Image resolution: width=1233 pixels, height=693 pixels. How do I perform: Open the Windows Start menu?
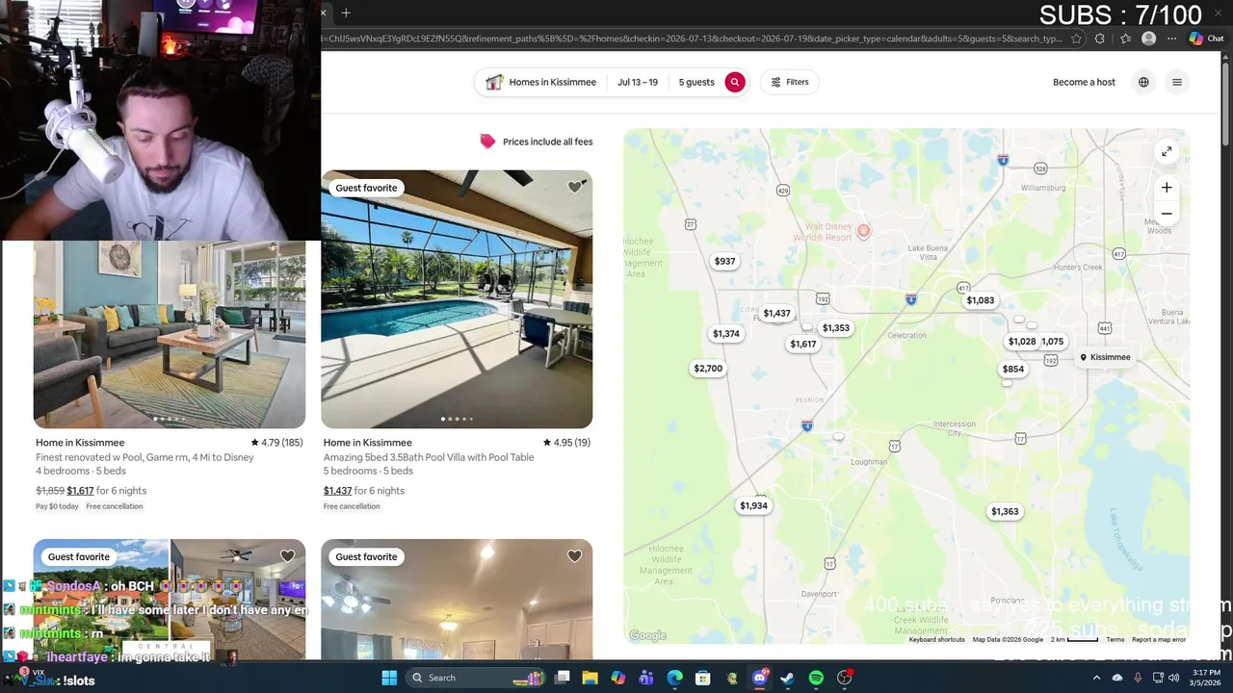click(389, 678)
